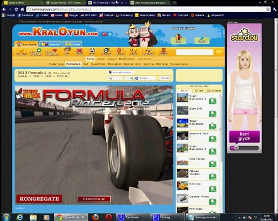The image size is (278, 221).
Task: Click the Beni giydir button in the ad
Action: point(244,136)
